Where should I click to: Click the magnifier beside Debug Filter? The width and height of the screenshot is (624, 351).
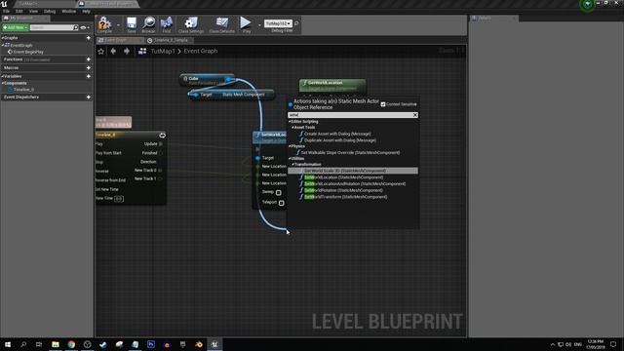[296, 23]
